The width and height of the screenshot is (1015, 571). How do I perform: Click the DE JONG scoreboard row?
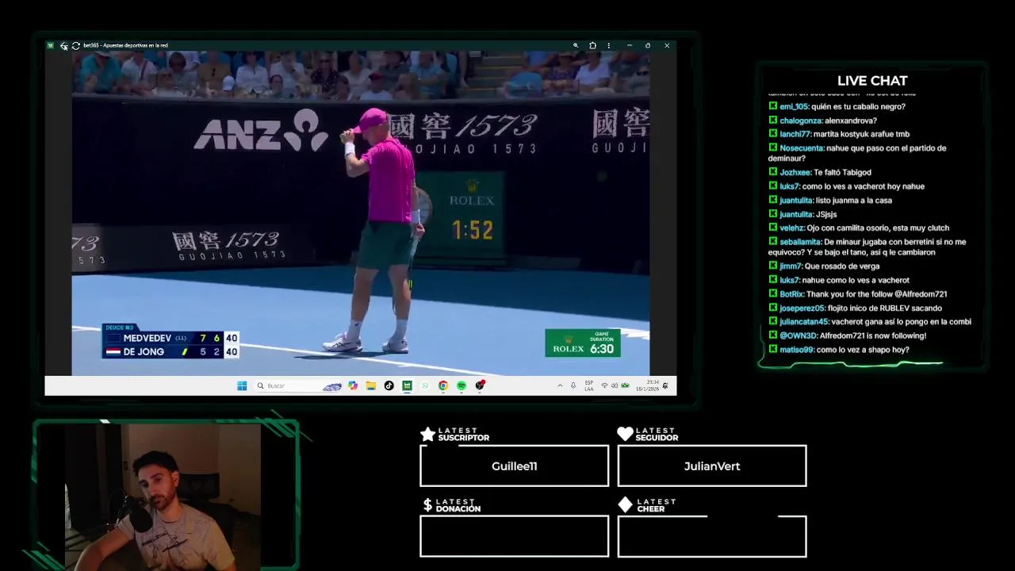tap(170, 352)
